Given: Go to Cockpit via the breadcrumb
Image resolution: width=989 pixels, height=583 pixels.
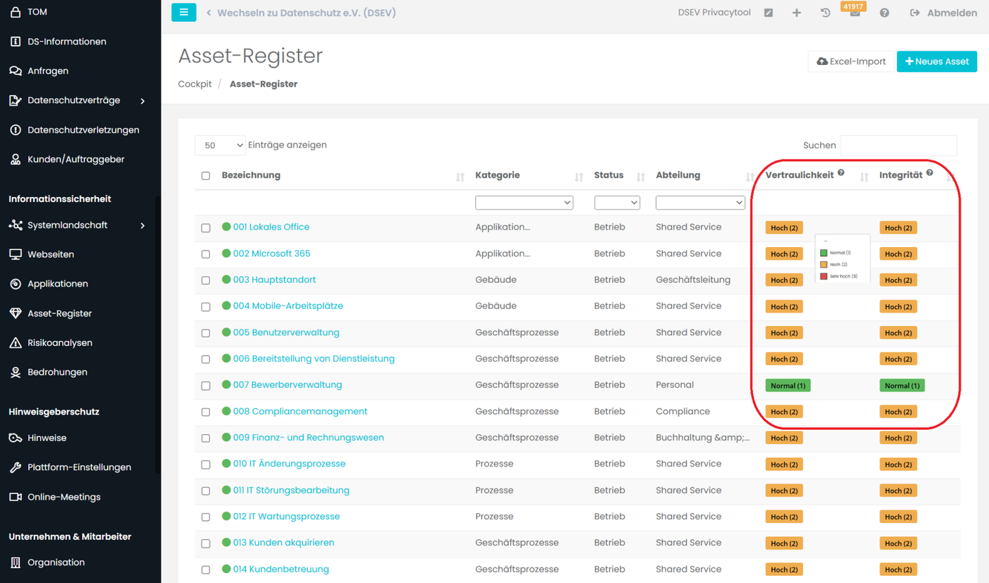Looking at the screenshot, I should click(x=195, y=84).
